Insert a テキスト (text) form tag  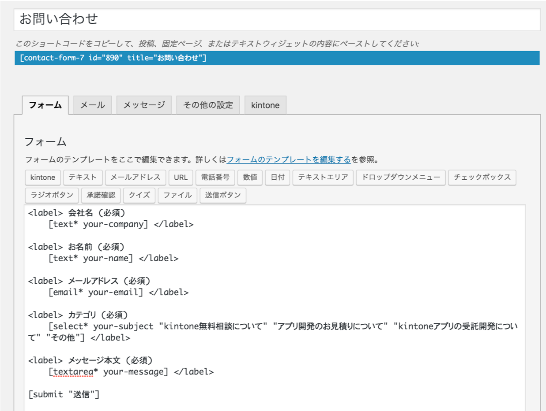click(82, 178)
